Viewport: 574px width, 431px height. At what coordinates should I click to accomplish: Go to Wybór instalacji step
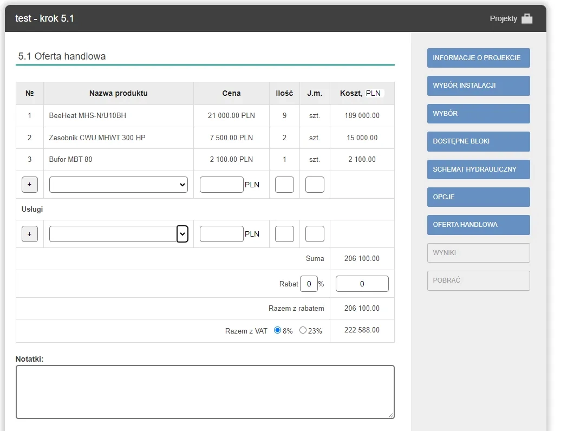coord(478,86)
